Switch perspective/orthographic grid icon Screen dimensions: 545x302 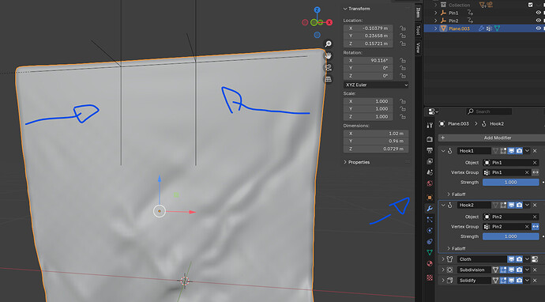pyautogui.click(x=328, y=79)
